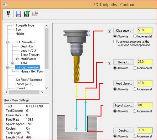The width and height of the screenshot is (157, 140).
Task: Click the Depth value field -11.5
Action: 145,130
